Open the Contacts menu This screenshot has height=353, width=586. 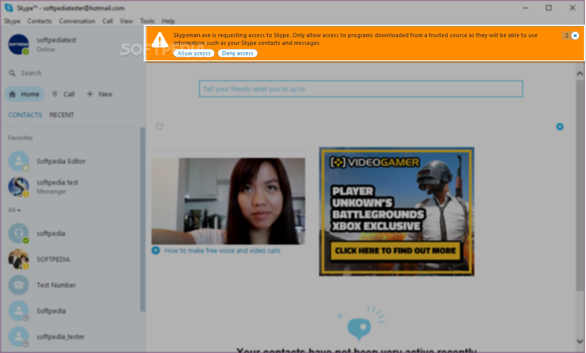coord(39,21)
